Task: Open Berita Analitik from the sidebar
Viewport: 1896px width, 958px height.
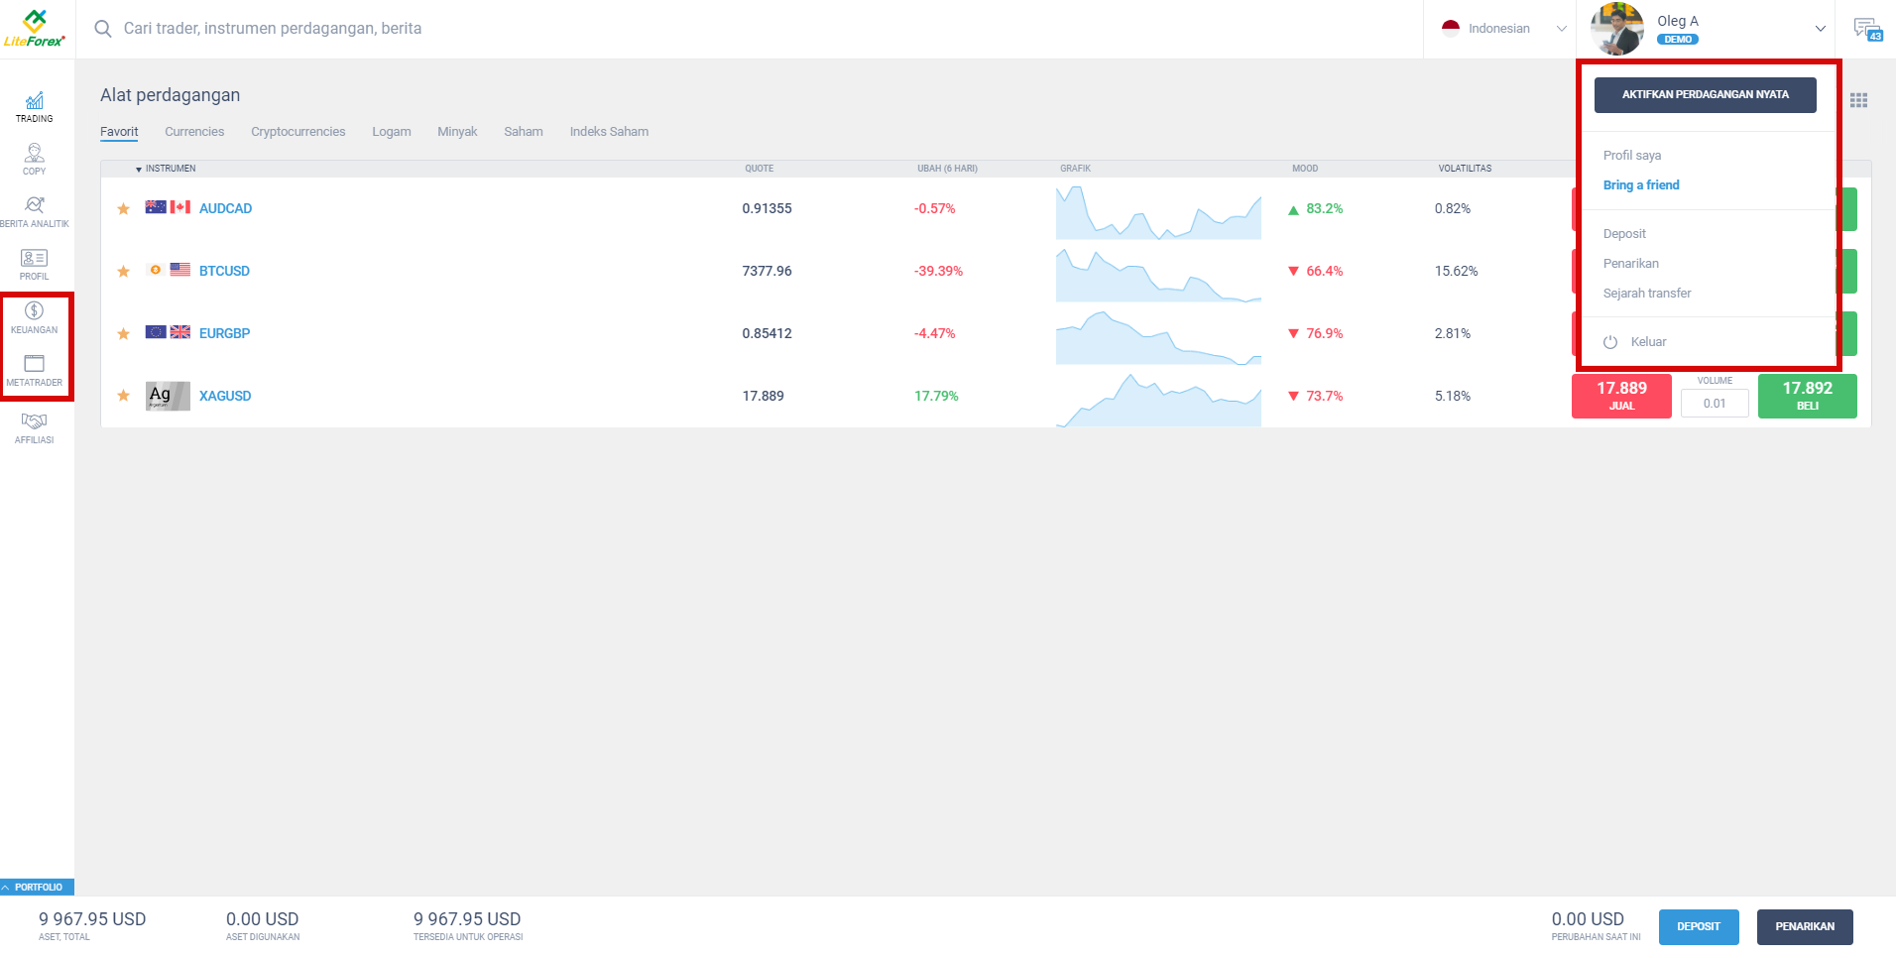Action: (34, 208)
